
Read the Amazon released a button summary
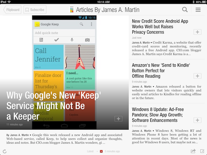click(167, 92)
